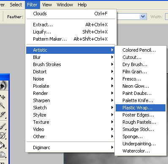Choose Palette Knife... artistic filter
This screenshot has width=168, height=164.
point(141,100)
